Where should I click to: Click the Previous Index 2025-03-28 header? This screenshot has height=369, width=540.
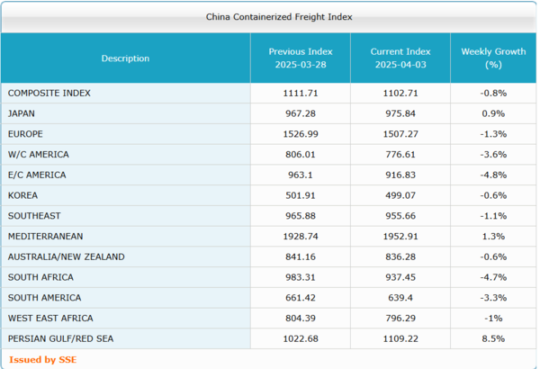pyautogui.click(x=300, y=58)
